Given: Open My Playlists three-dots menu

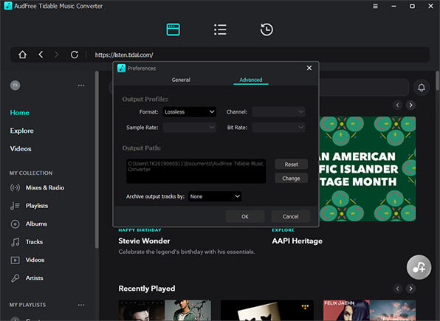Looking at the screenshot, I should (81, 305).
